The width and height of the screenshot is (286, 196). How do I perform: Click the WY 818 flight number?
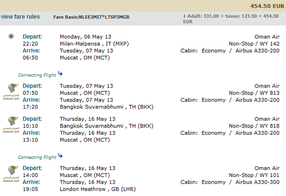[270, 126]
